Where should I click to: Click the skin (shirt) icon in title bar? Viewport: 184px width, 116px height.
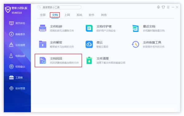point(163,7)
